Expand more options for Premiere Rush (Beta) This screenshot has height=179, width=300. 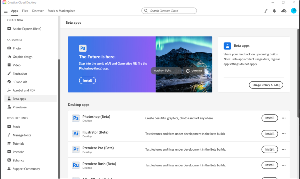point(283,165)
